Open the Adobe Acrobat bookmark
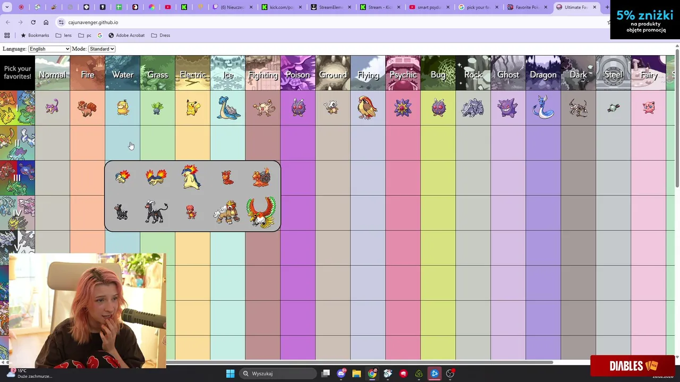680x382 pixels. click(126, 36)
